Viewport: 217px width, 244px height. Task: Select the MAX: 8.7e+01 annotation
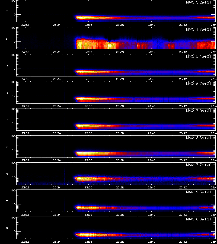(x=199, y=84)
